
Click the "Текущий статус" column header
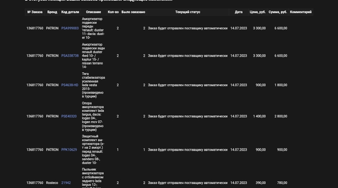click(188, 12)
